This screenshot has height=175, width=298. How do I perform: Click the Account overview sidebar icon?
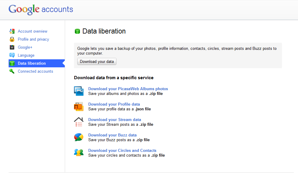click(x=12, y=31)
